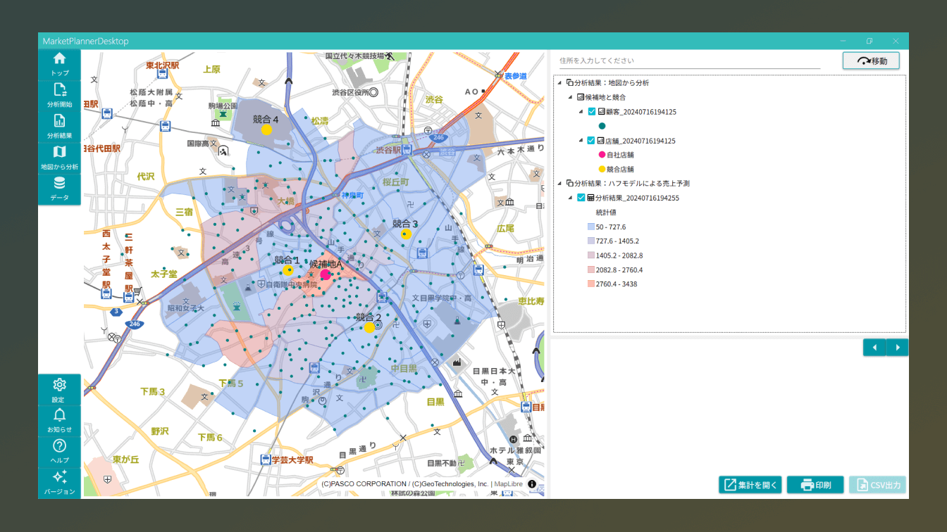Click the yellow 競合店舗 legend dot
This screenshot has height=532, width=947.
tap(602, 170)
